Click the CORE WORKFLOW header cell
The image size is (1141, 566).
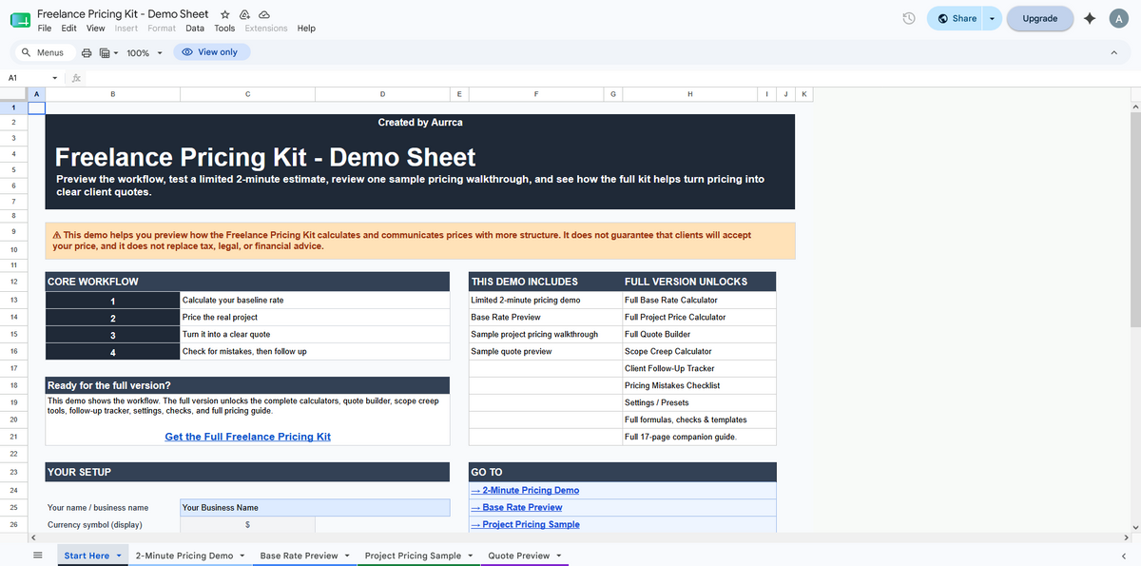pyautogui.click(x=247, y=282)
